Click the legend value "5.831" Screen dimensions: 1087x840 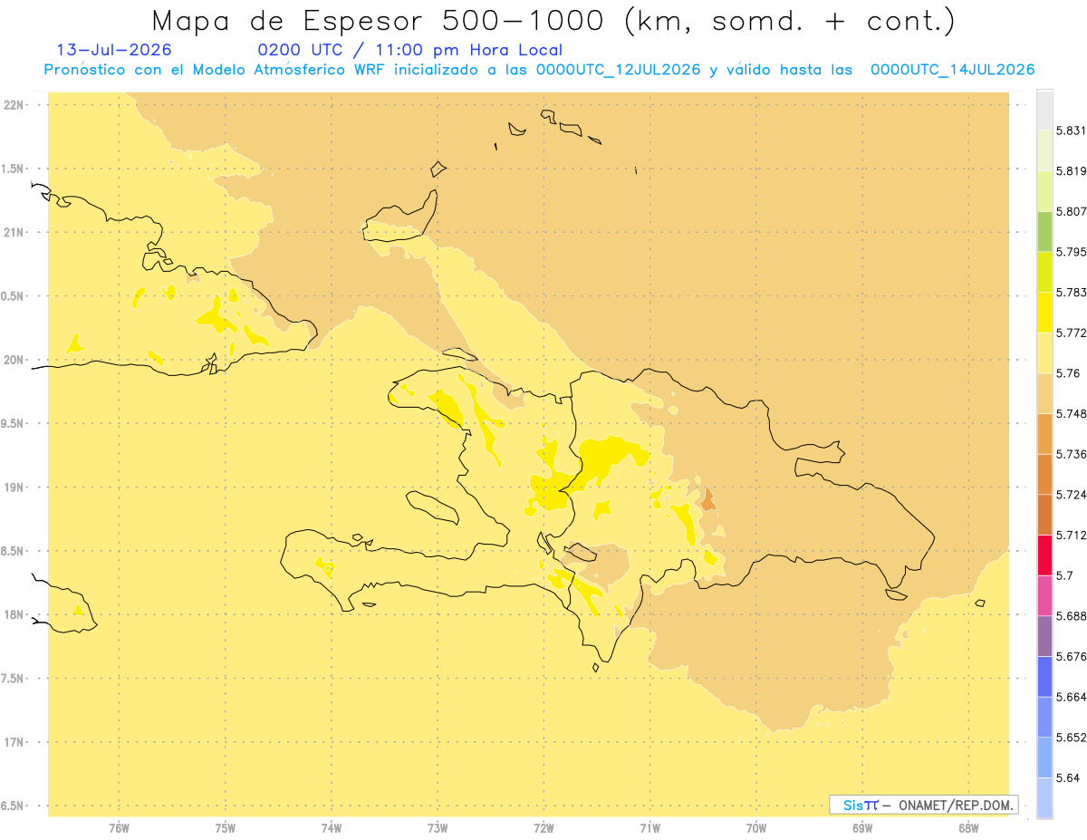[x=1071, y=130]
